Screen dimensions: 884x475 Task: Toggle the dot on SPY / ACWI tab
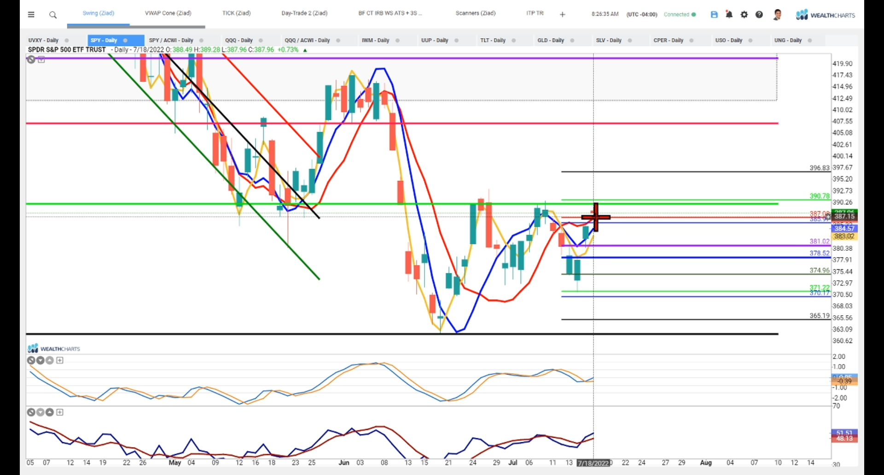tap(201, 41)
